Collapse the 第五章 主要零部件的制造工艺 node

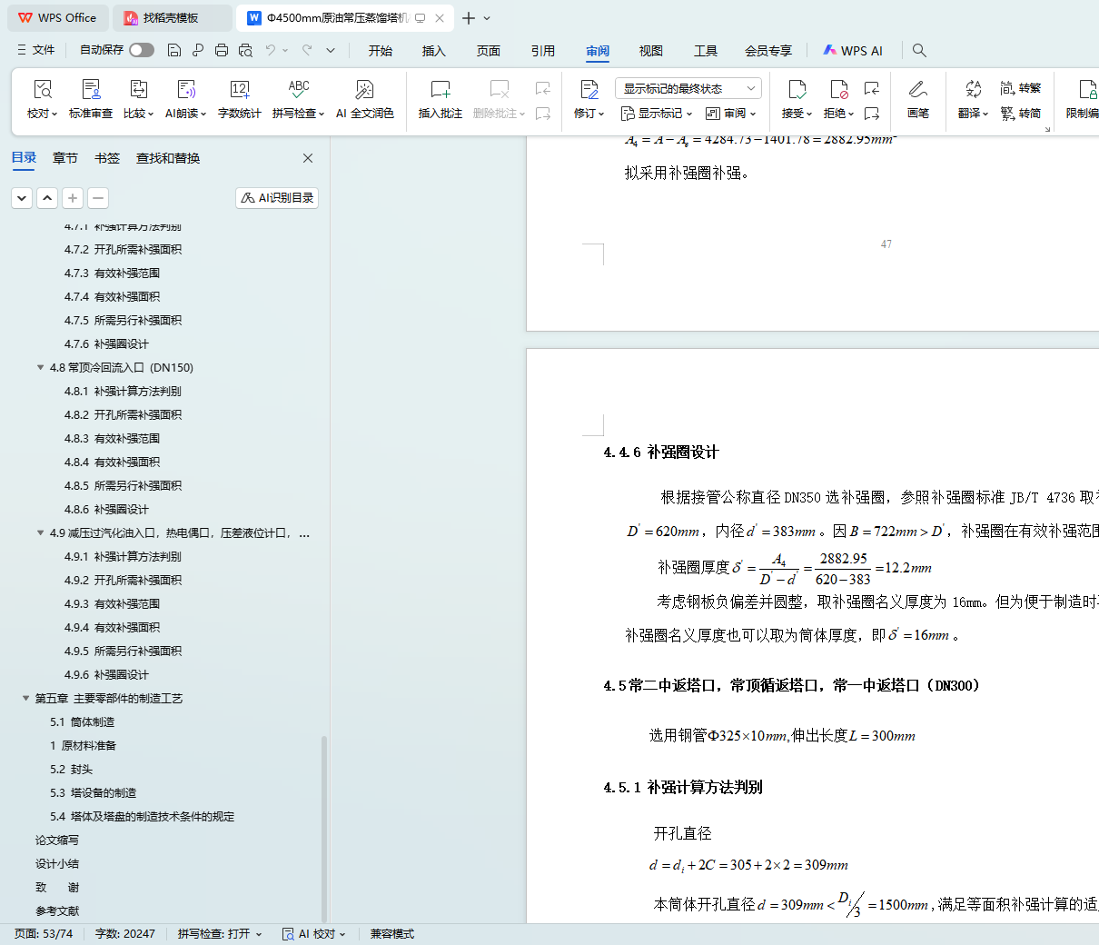point(25,699)
